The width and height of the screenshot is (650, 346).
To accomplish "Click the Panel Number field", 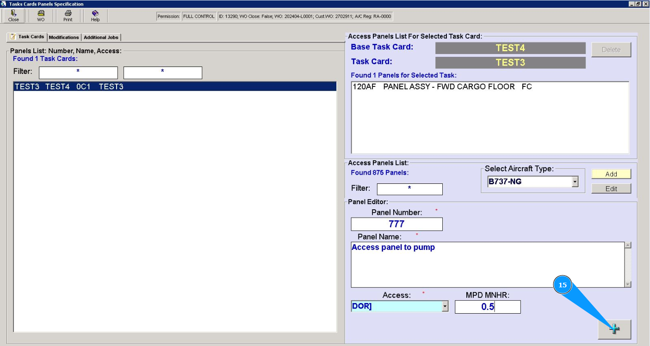I will coord(397,224).
